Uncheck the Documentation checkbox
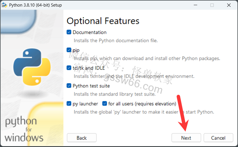Screen dimensions: 238x147 point(69,32)
